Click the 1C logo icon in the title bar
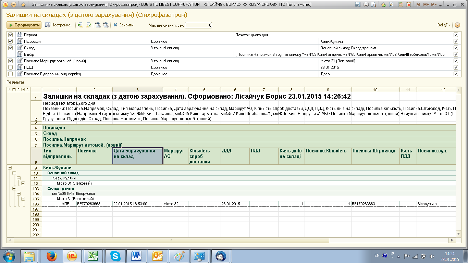Viewport: 468px width, 263px height. pos(5,4)
